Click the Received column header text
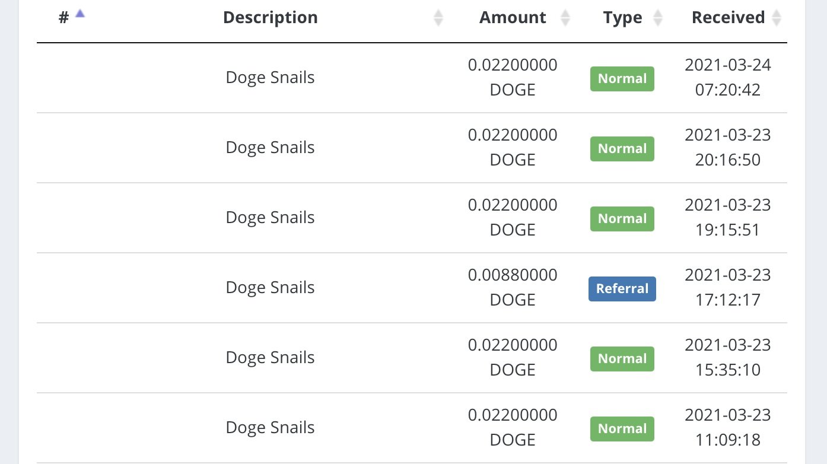Image resolution: width=827 pixels, height=464 pixels. coord(728,18)
